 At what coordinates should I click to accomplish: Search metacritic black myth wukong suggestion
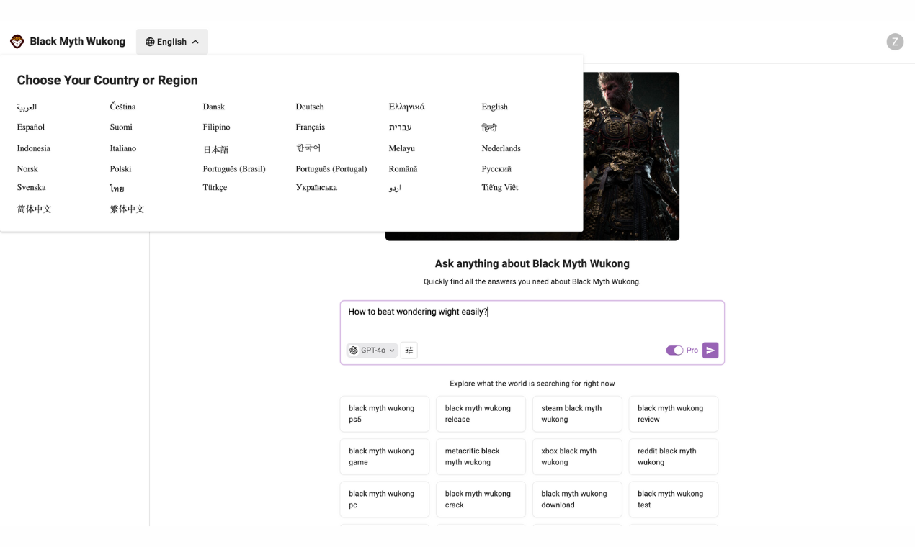481,456
